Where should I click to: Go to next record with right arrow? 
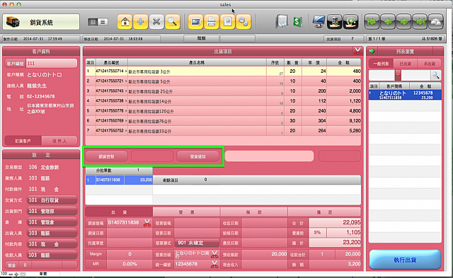click(x=403, y=22)
